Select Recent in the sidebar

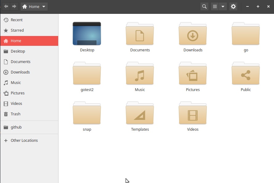[x=16, y=20]
